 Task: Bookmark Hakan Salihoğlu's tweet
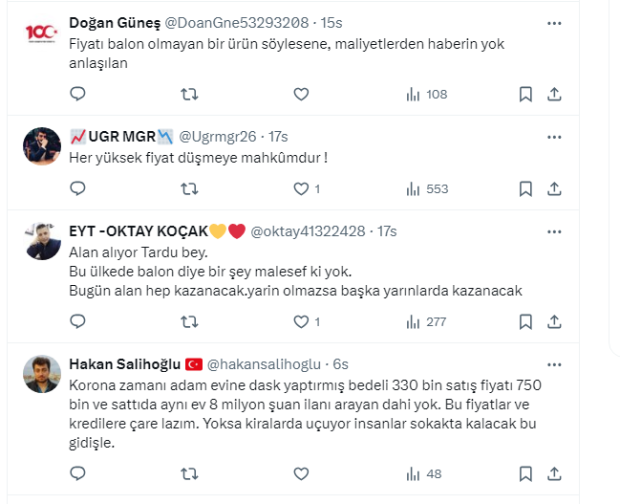tap(524, 472)
